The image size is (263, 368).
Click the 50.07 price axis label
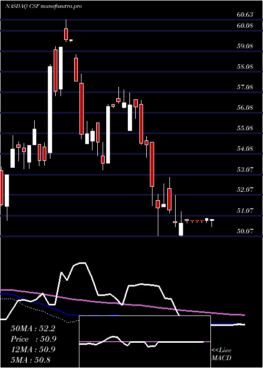click(245, 231)
